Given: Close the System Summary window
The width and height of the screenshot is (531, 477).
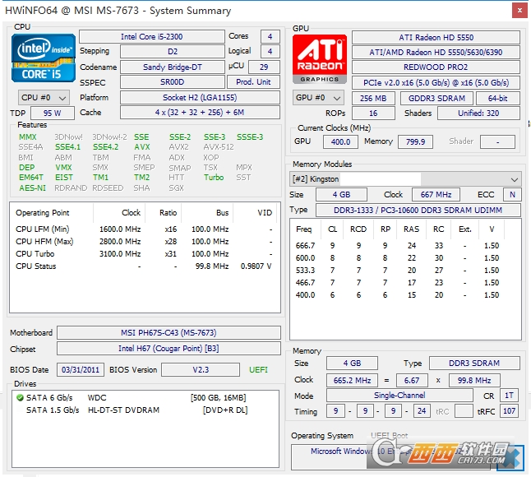Looking at the screenshot, I should tap(519, 11).
